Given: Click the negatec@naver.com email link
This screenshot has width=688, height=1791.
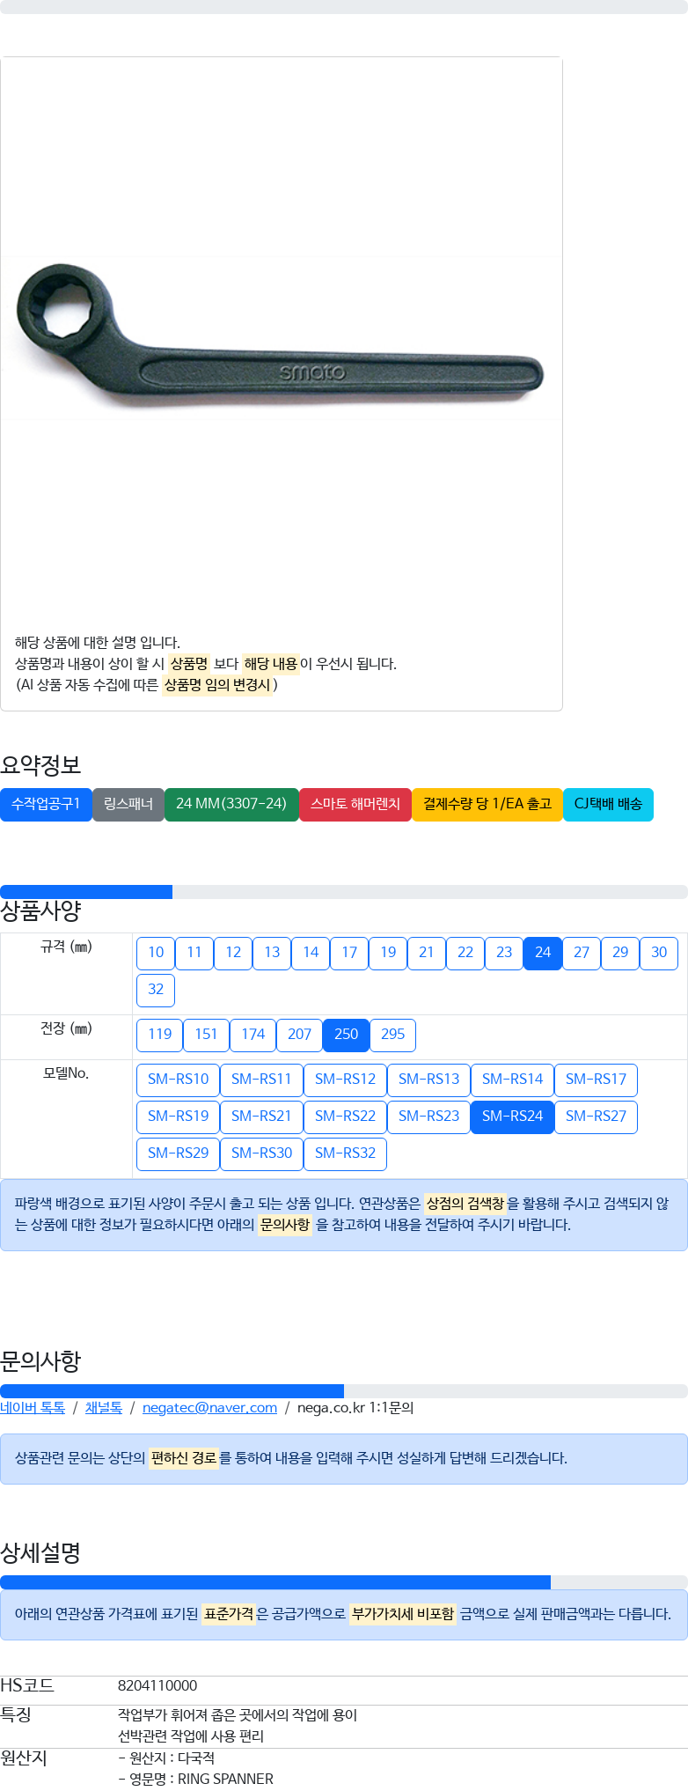Looking at the screenshot, I should (209, 1407).
